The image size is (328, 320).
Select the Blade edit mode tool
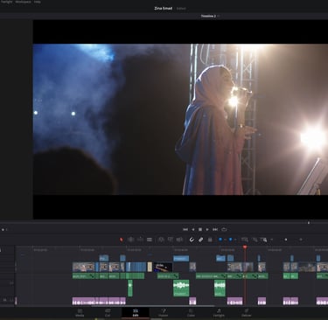[x=150, y=240]
